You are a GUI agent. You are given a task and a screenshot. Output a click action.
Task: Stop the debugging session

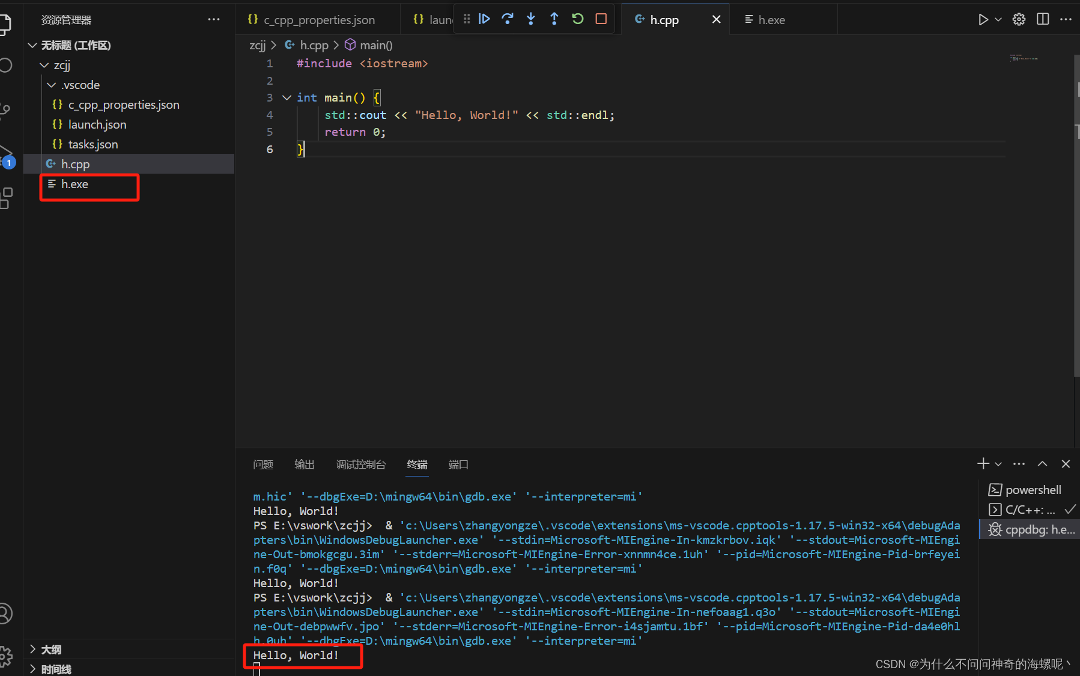pyautogui.click(x=601, y=19)
